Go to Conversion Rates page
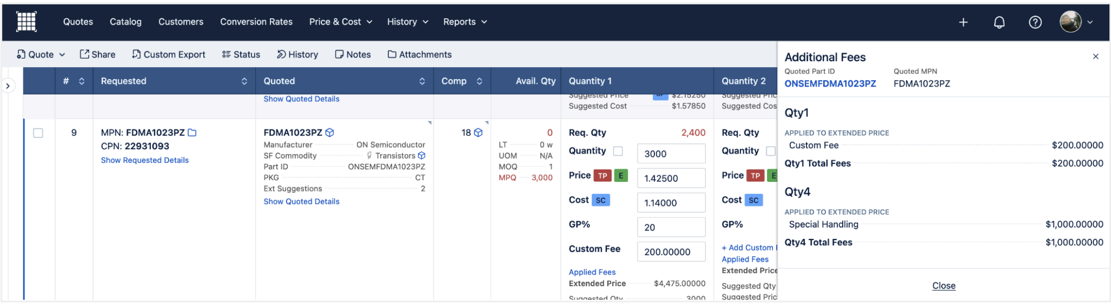Image resolution: width=1111 pixels, height=305 pixels. point(256,22)
